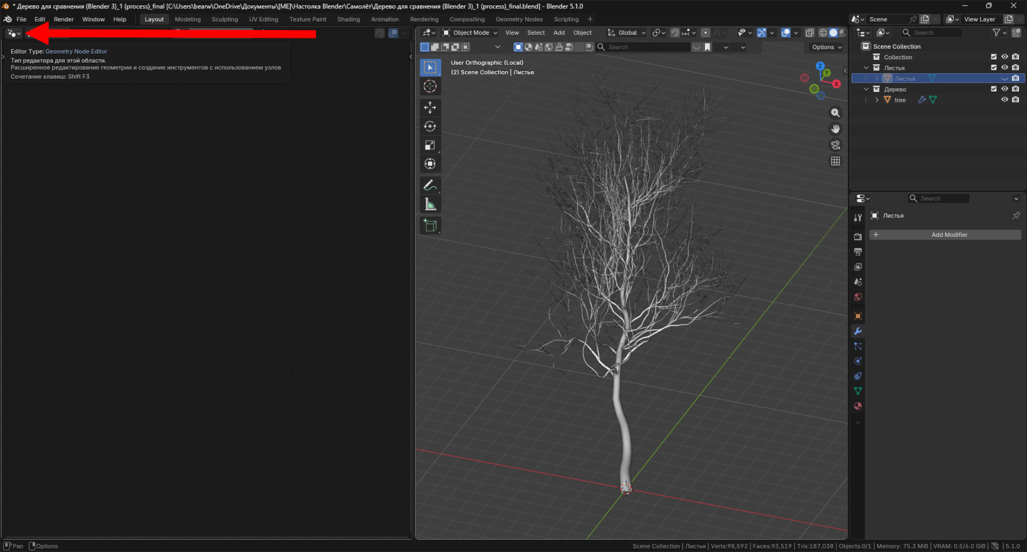Switch to the Shading workspace tab
This screenshot has width=1027, height=552.
[349, 19]
